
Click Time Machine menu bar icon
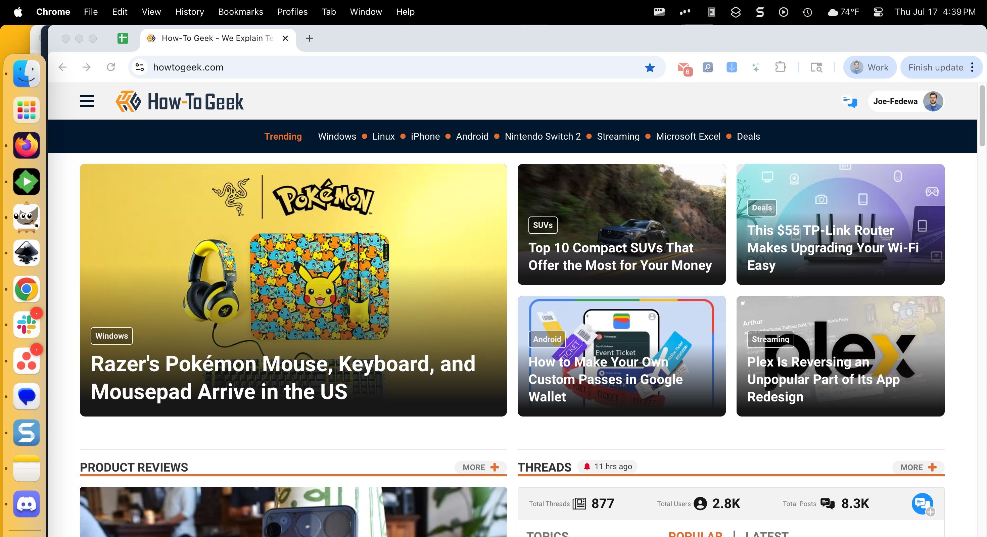(x=807, y=12)
